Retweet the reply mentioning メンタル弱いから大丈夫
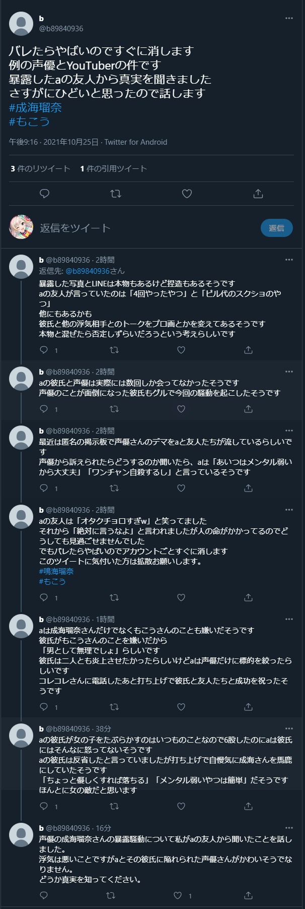Viewport: 305px width, 909px height. click(114, 488)
